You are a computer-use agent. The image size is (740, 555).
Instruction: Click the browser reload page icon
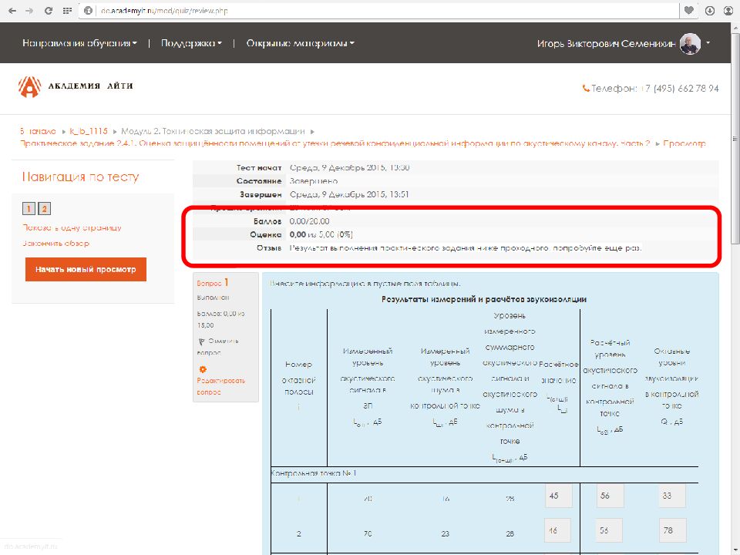(x=49, y=11)
